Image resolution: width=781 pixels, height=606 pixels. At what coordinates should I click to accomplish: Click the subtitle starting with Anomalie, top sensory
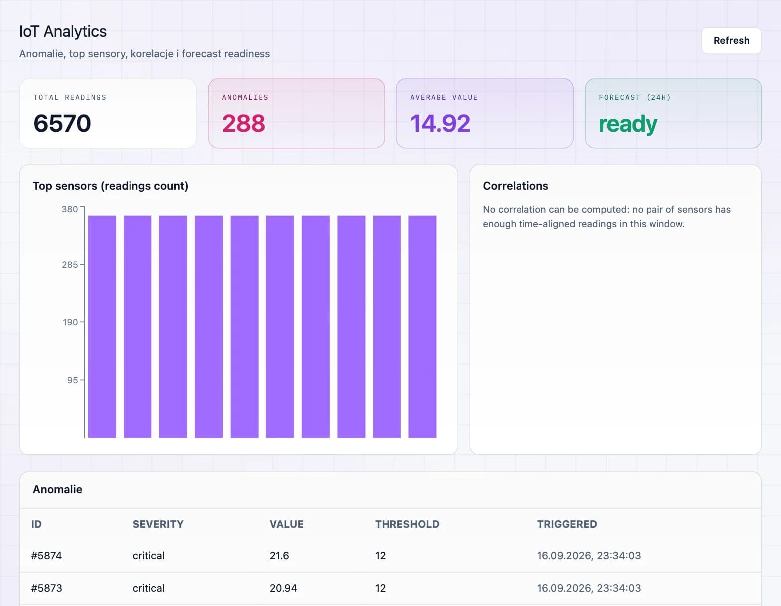point(144,54)
